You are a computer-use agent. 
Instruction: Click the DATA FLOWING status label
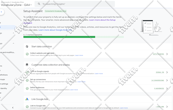pyautogui.click(x=158, y=54)
